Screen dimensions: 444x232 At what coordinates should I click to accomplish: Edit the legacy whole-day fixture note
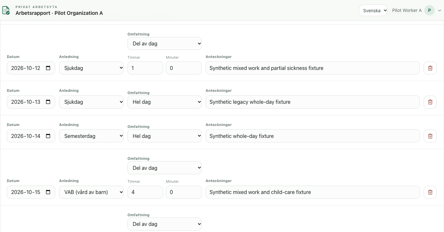[x=313, y=102]
